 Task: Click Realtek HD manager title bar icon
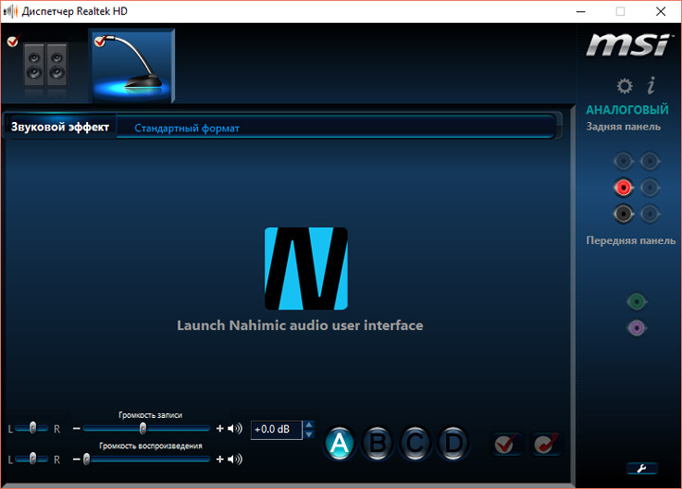pyautogui.click(x=10, y=11)
